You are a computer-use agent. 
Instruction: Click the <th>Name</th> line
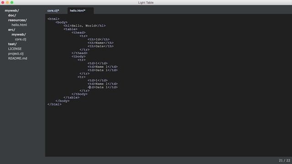[100, 43]
